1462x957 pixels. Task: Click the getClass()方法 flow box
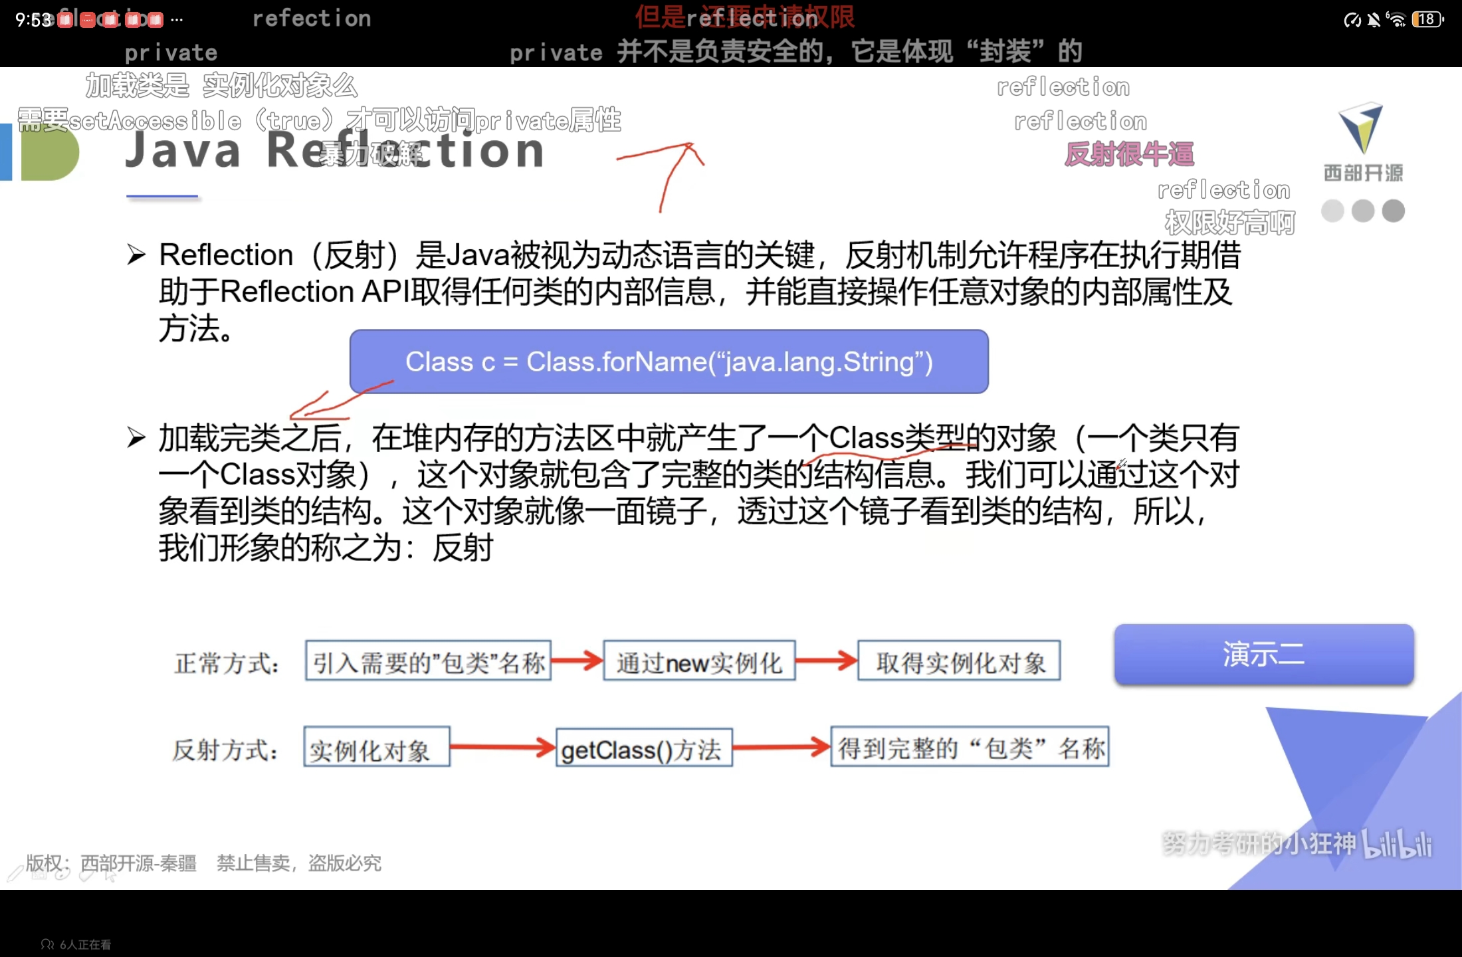pos(643,749)
